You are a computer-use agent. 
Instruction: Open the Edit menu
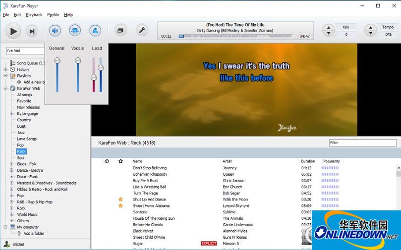tap(17, 15)
